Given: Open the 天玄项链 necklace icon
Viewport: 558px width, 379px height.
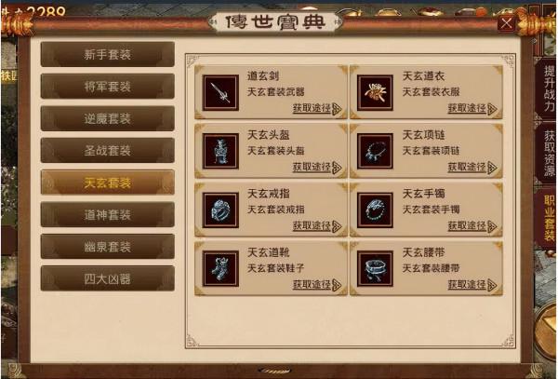Looking at the screenshot, I should pos(375,151).
